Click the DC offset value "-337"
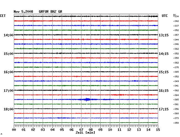 coord(176,26)
